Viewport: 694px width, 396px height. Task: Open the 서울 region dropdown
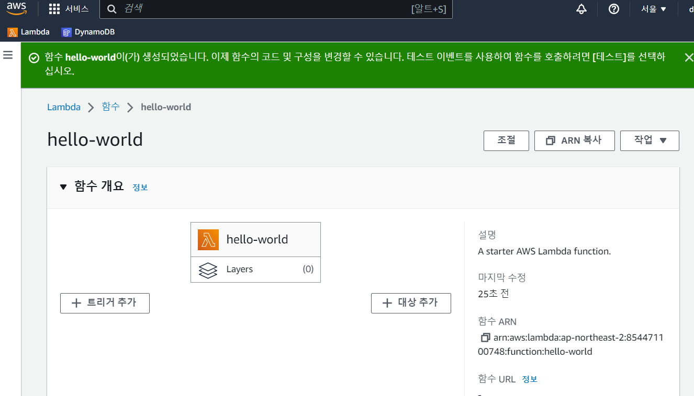pyautogui.click(x=654, y=9)
